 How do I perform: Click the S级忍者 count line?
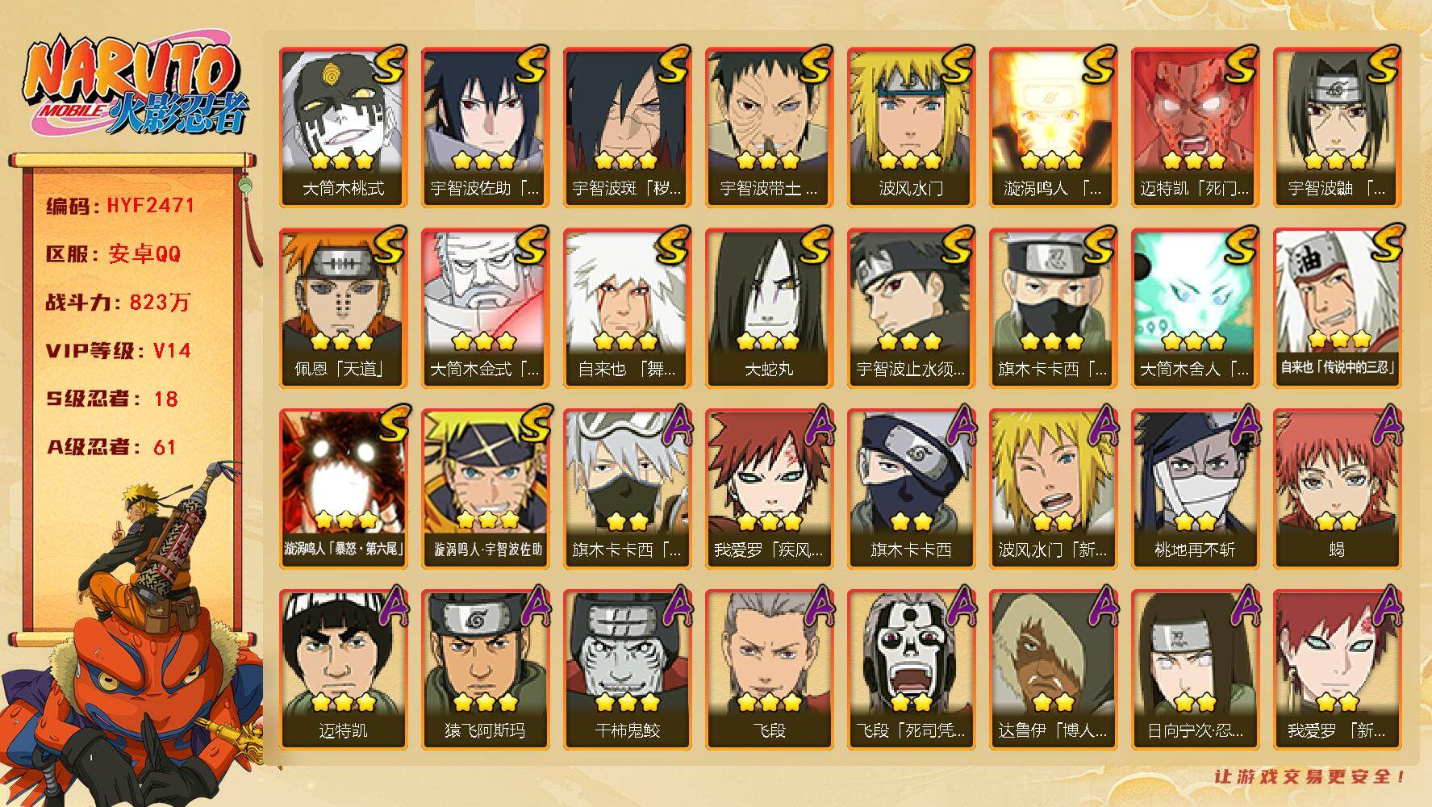tap(112, 399)
